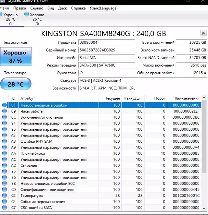The height and width of the screenshot is (215, 208).
Task: Click the Raw-значения column header
Action: 184,98
